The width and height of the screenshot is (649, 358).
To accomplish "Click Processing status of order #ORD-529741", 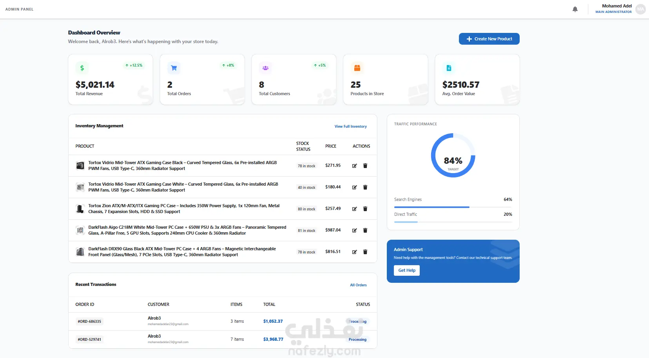I will [357, 340].
